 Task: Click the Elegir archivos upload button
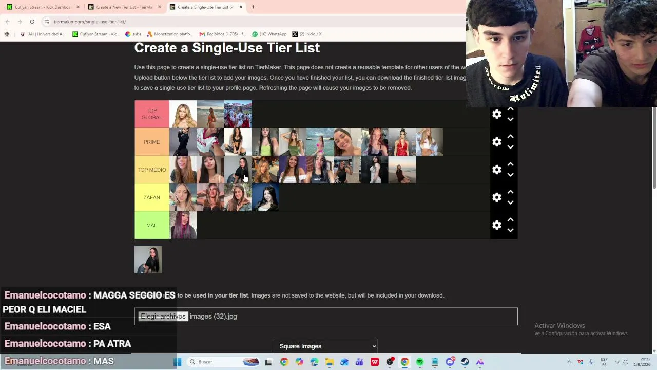(163, 317)
